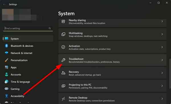Open Accounts settings category

[x=16, y=75]
